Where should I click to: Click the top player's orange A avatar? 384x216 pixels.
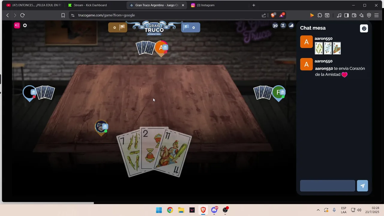point(161,48)
